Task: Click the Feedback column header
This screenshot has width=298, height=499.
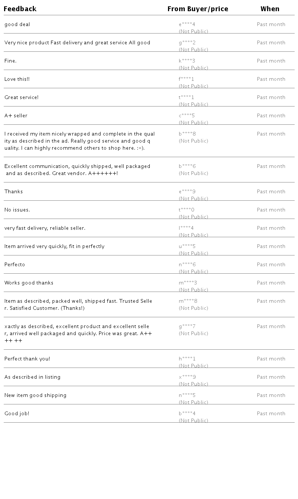Action: pyautogui.click(x=20, y=9)
